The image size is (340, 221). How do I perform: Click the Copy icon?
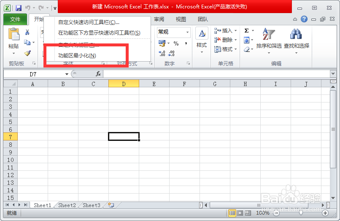pos(27,42)
